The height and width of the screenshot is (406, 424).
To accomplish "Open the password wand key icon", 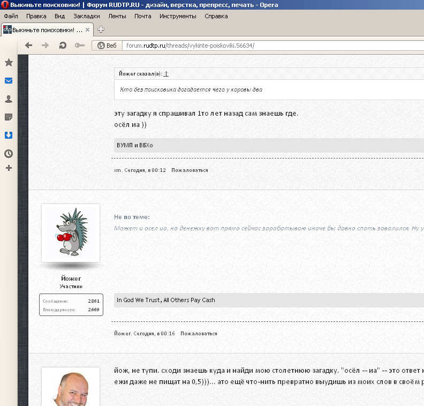I will point(80,46).
